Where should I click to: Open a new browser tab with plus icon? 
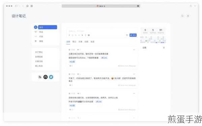point(195,6)
